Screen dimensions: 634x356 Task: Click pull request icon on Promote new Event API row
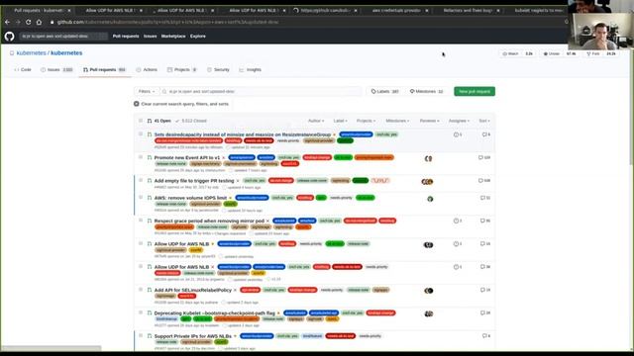[150, 157]
